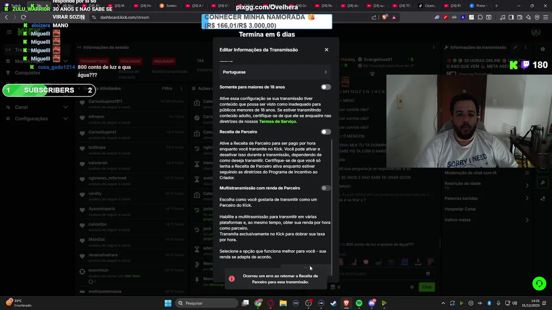Image resolution: width=552 pixels, height=310 pixels.
Task: Open Spotify from the taskbar
Action: point(359,303)
